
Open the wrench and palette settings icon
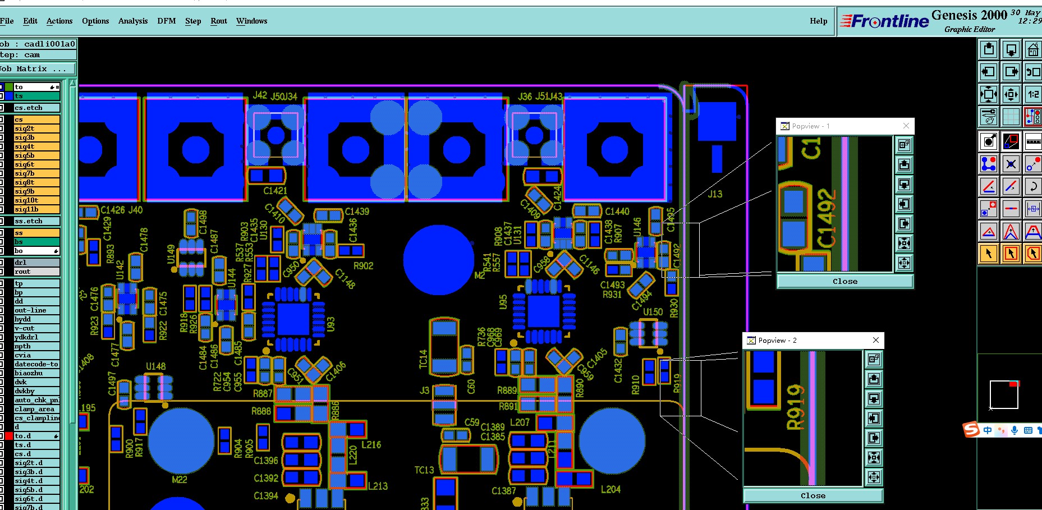tap(989, 116)
